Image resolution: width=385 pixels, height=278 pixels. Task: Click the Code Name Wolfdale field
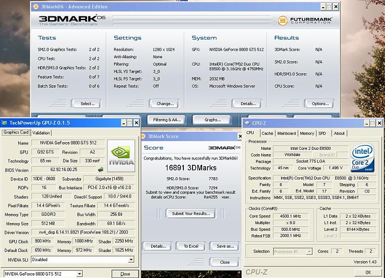tap(292, 155)
